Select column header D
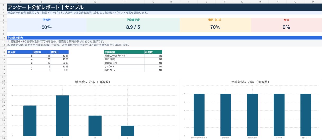The height and width of the screenshot is (140, 322). point(77,2)
